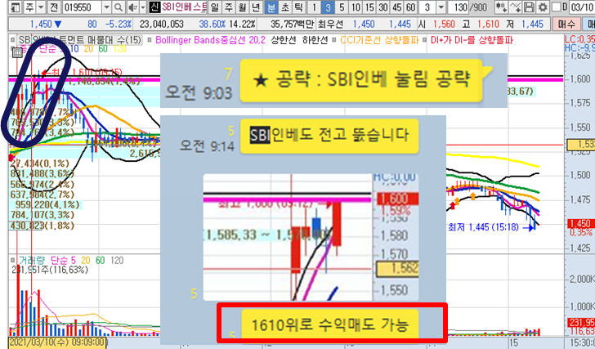This screenshot has width=595, height=349.
Task: Choose the 5 minute interval button
Action: (x=342, y=7)
